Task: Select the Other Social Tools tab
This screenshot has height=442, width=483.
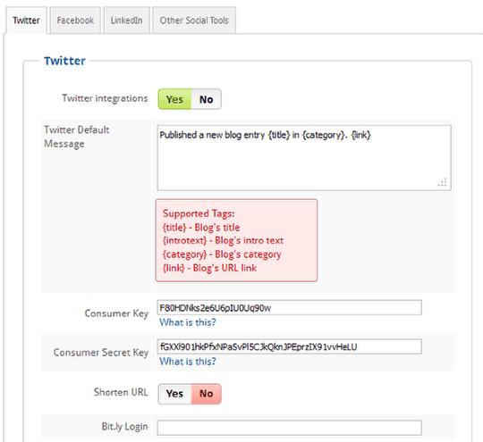Action: pos(194,21)
